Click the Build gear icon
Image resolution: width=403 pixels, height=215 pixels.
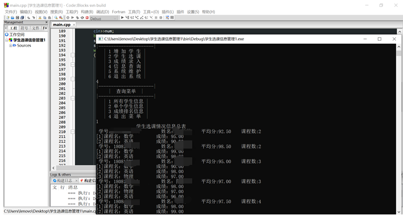68,17
